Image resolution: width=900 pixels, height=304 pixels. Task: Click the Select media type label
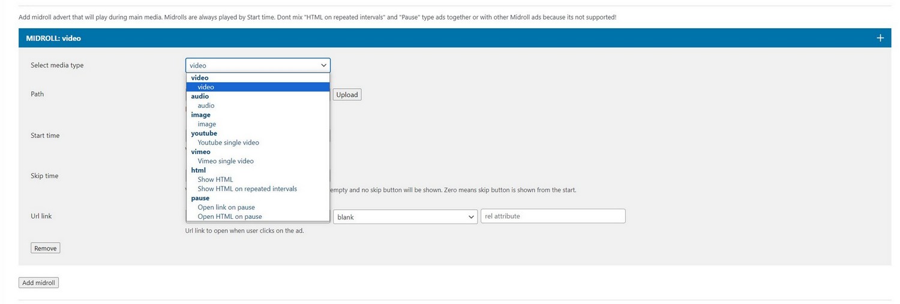click(x=57, y=65)
